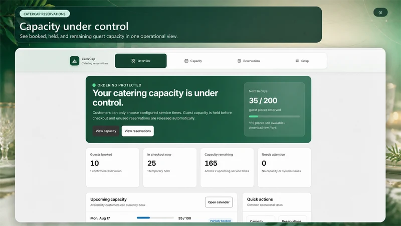Click the CaterCap logo icon
The width and height of the screenshot is (401, 226).
(74, 61)
